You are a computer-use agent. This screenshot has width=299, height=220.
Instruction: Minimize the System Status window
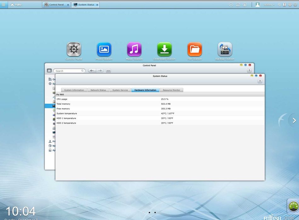[252, 76]
